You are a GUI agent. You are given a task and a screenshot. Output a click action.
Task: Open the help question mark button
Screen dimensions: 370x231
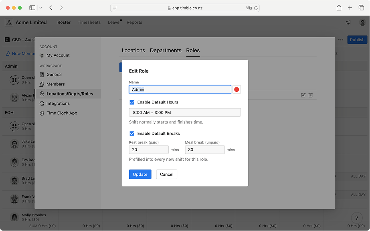tap(357, 217)
